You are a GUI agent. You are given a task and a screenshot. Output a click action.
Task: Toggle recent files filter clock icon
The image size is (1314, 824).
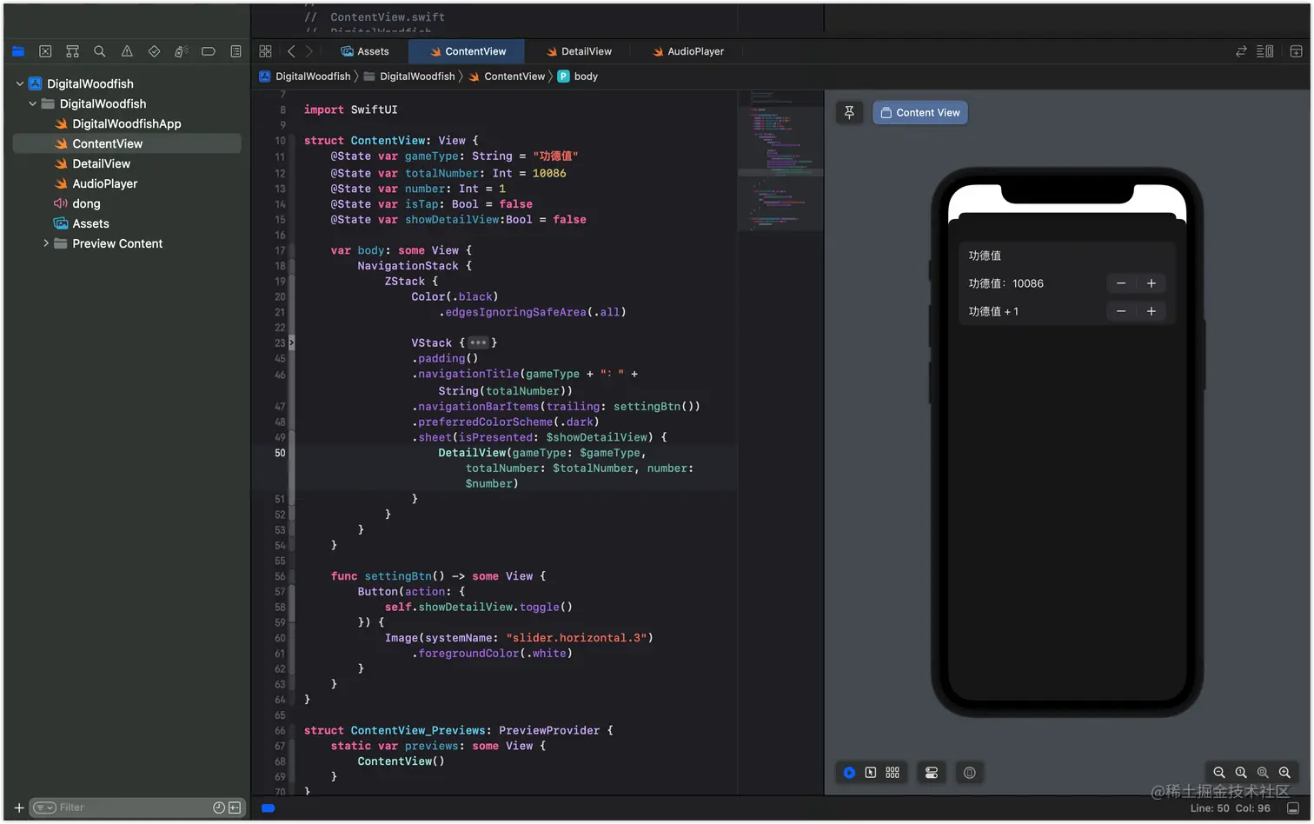tap(219, 807)
